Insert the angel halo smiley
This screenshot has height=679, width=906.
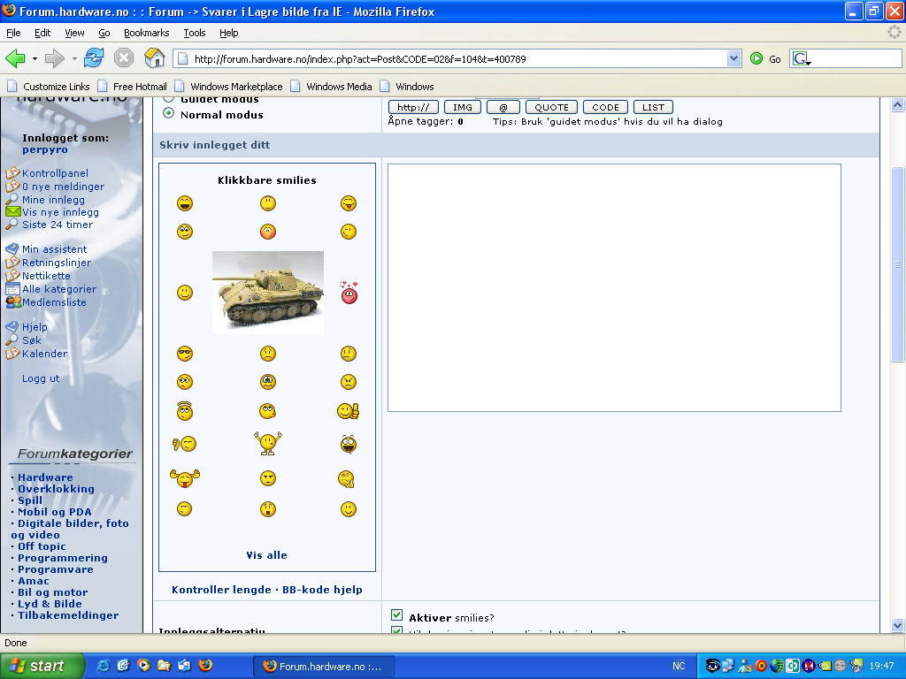click(x=185, y=410)
